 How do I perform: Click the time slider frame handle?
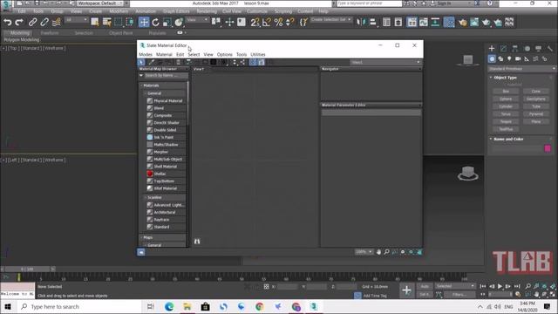27,270
